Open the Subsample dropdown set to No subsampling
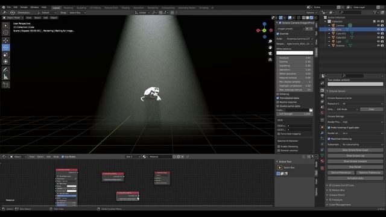This screenshot has width=386, height=217. (362, 145)
